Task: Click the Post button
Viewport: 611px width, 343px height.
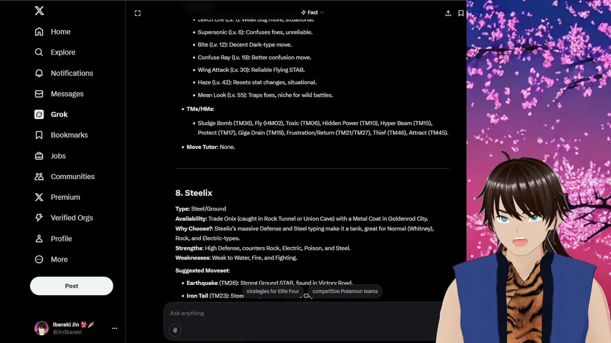Action: tap(72, 286)
